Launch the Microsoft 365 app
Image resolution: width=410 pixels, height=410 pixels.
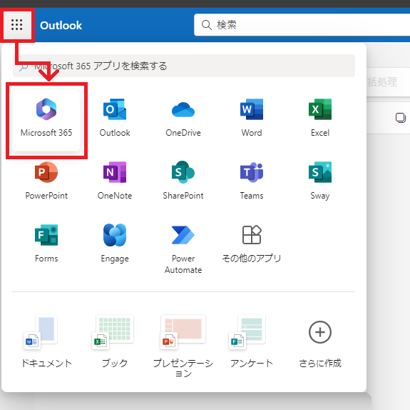46,120
